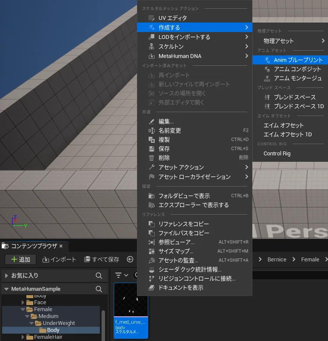Click the copy icon beside リファレンスをコピー
Image resolution: width=328 pixels, height=341 pixels.
[151, 224]
